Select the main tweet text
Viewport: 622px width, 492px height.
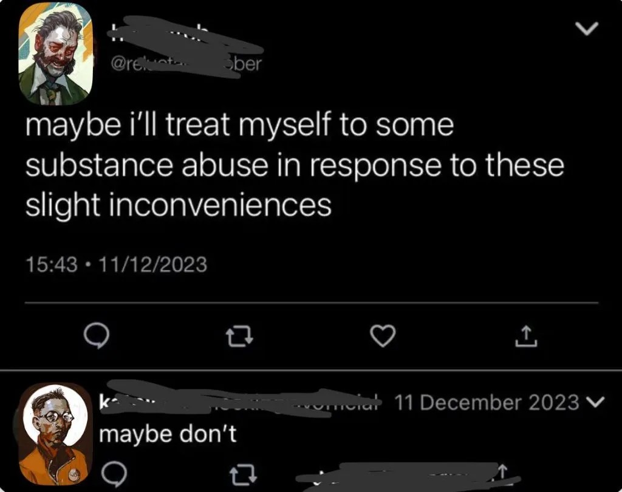pos(295,165)
